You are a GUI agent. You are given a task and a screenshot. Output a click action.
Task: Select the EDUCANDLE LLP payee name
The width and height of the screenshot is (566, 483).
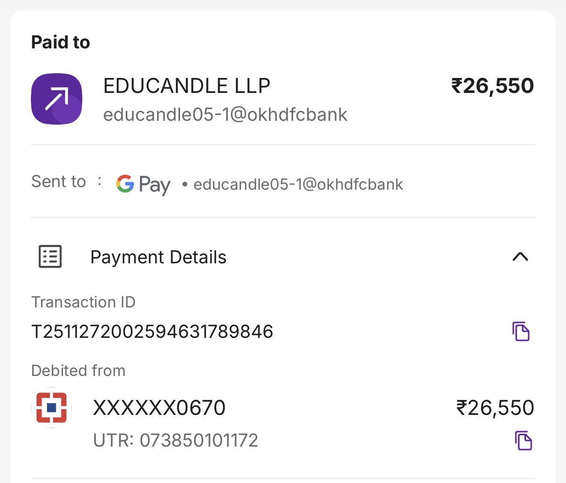tap(187, 86)
